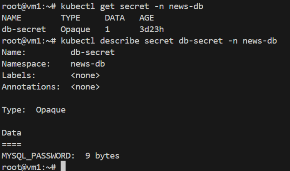Click the <none> value beside Labels

click(85, 75)
